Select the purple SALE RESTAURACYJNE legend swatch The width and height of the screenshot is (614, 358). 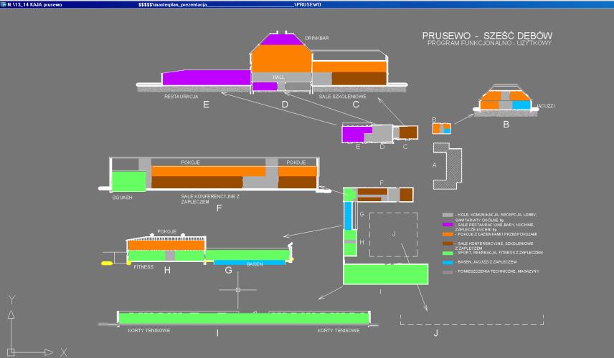click(448, 225)
